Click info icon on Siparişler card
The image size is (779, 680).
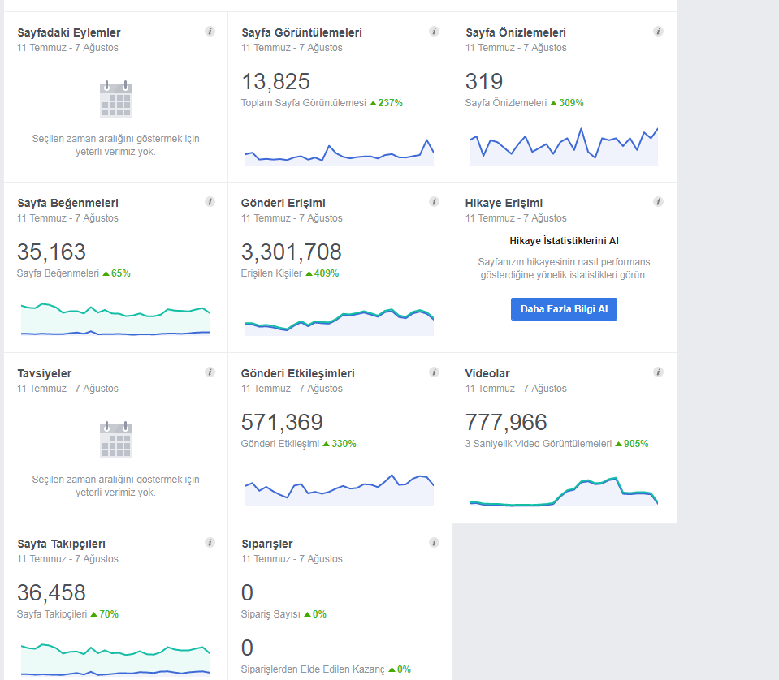[434, 543]
